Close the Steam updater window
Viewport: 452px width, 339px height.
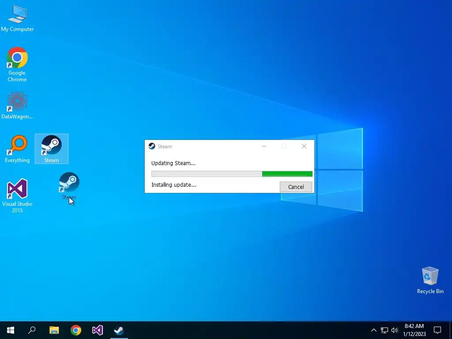[x=304, y=146]
